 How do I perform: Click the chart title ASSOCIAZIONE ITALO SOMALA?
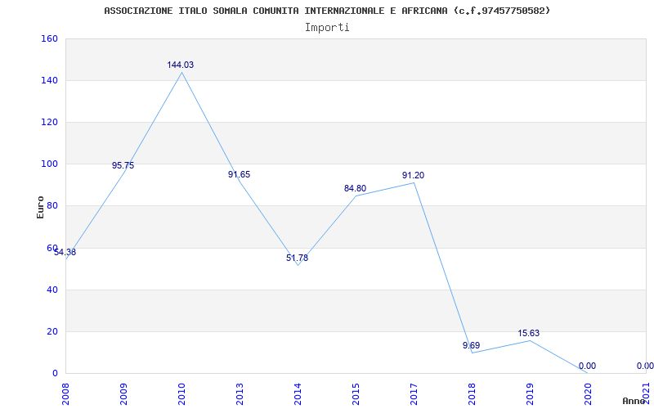point(327,11)
